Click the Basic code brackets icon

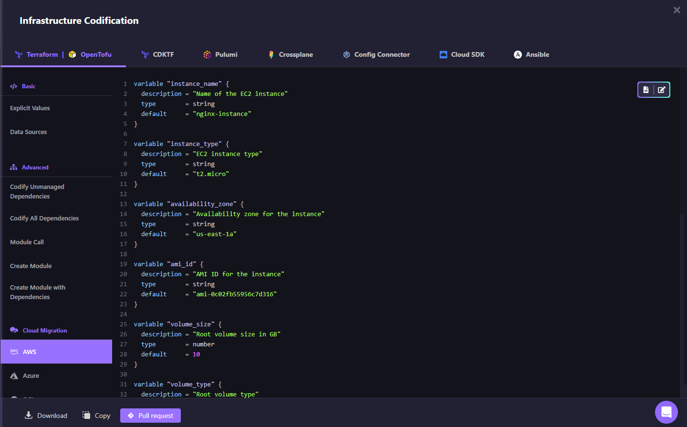click(x=14, y=86)
